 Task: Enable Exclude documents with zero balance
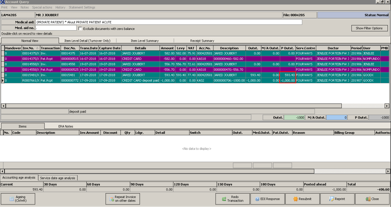pos(81,29)
